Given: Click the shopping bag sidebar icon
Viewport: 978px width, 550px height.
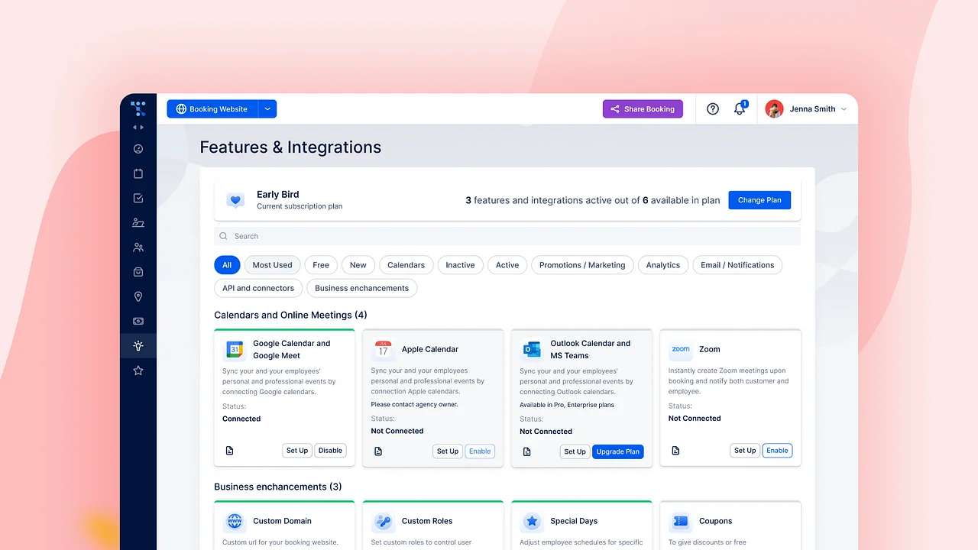Looking at the screenshot, I should pyautogui.click(x=138, y=271).
